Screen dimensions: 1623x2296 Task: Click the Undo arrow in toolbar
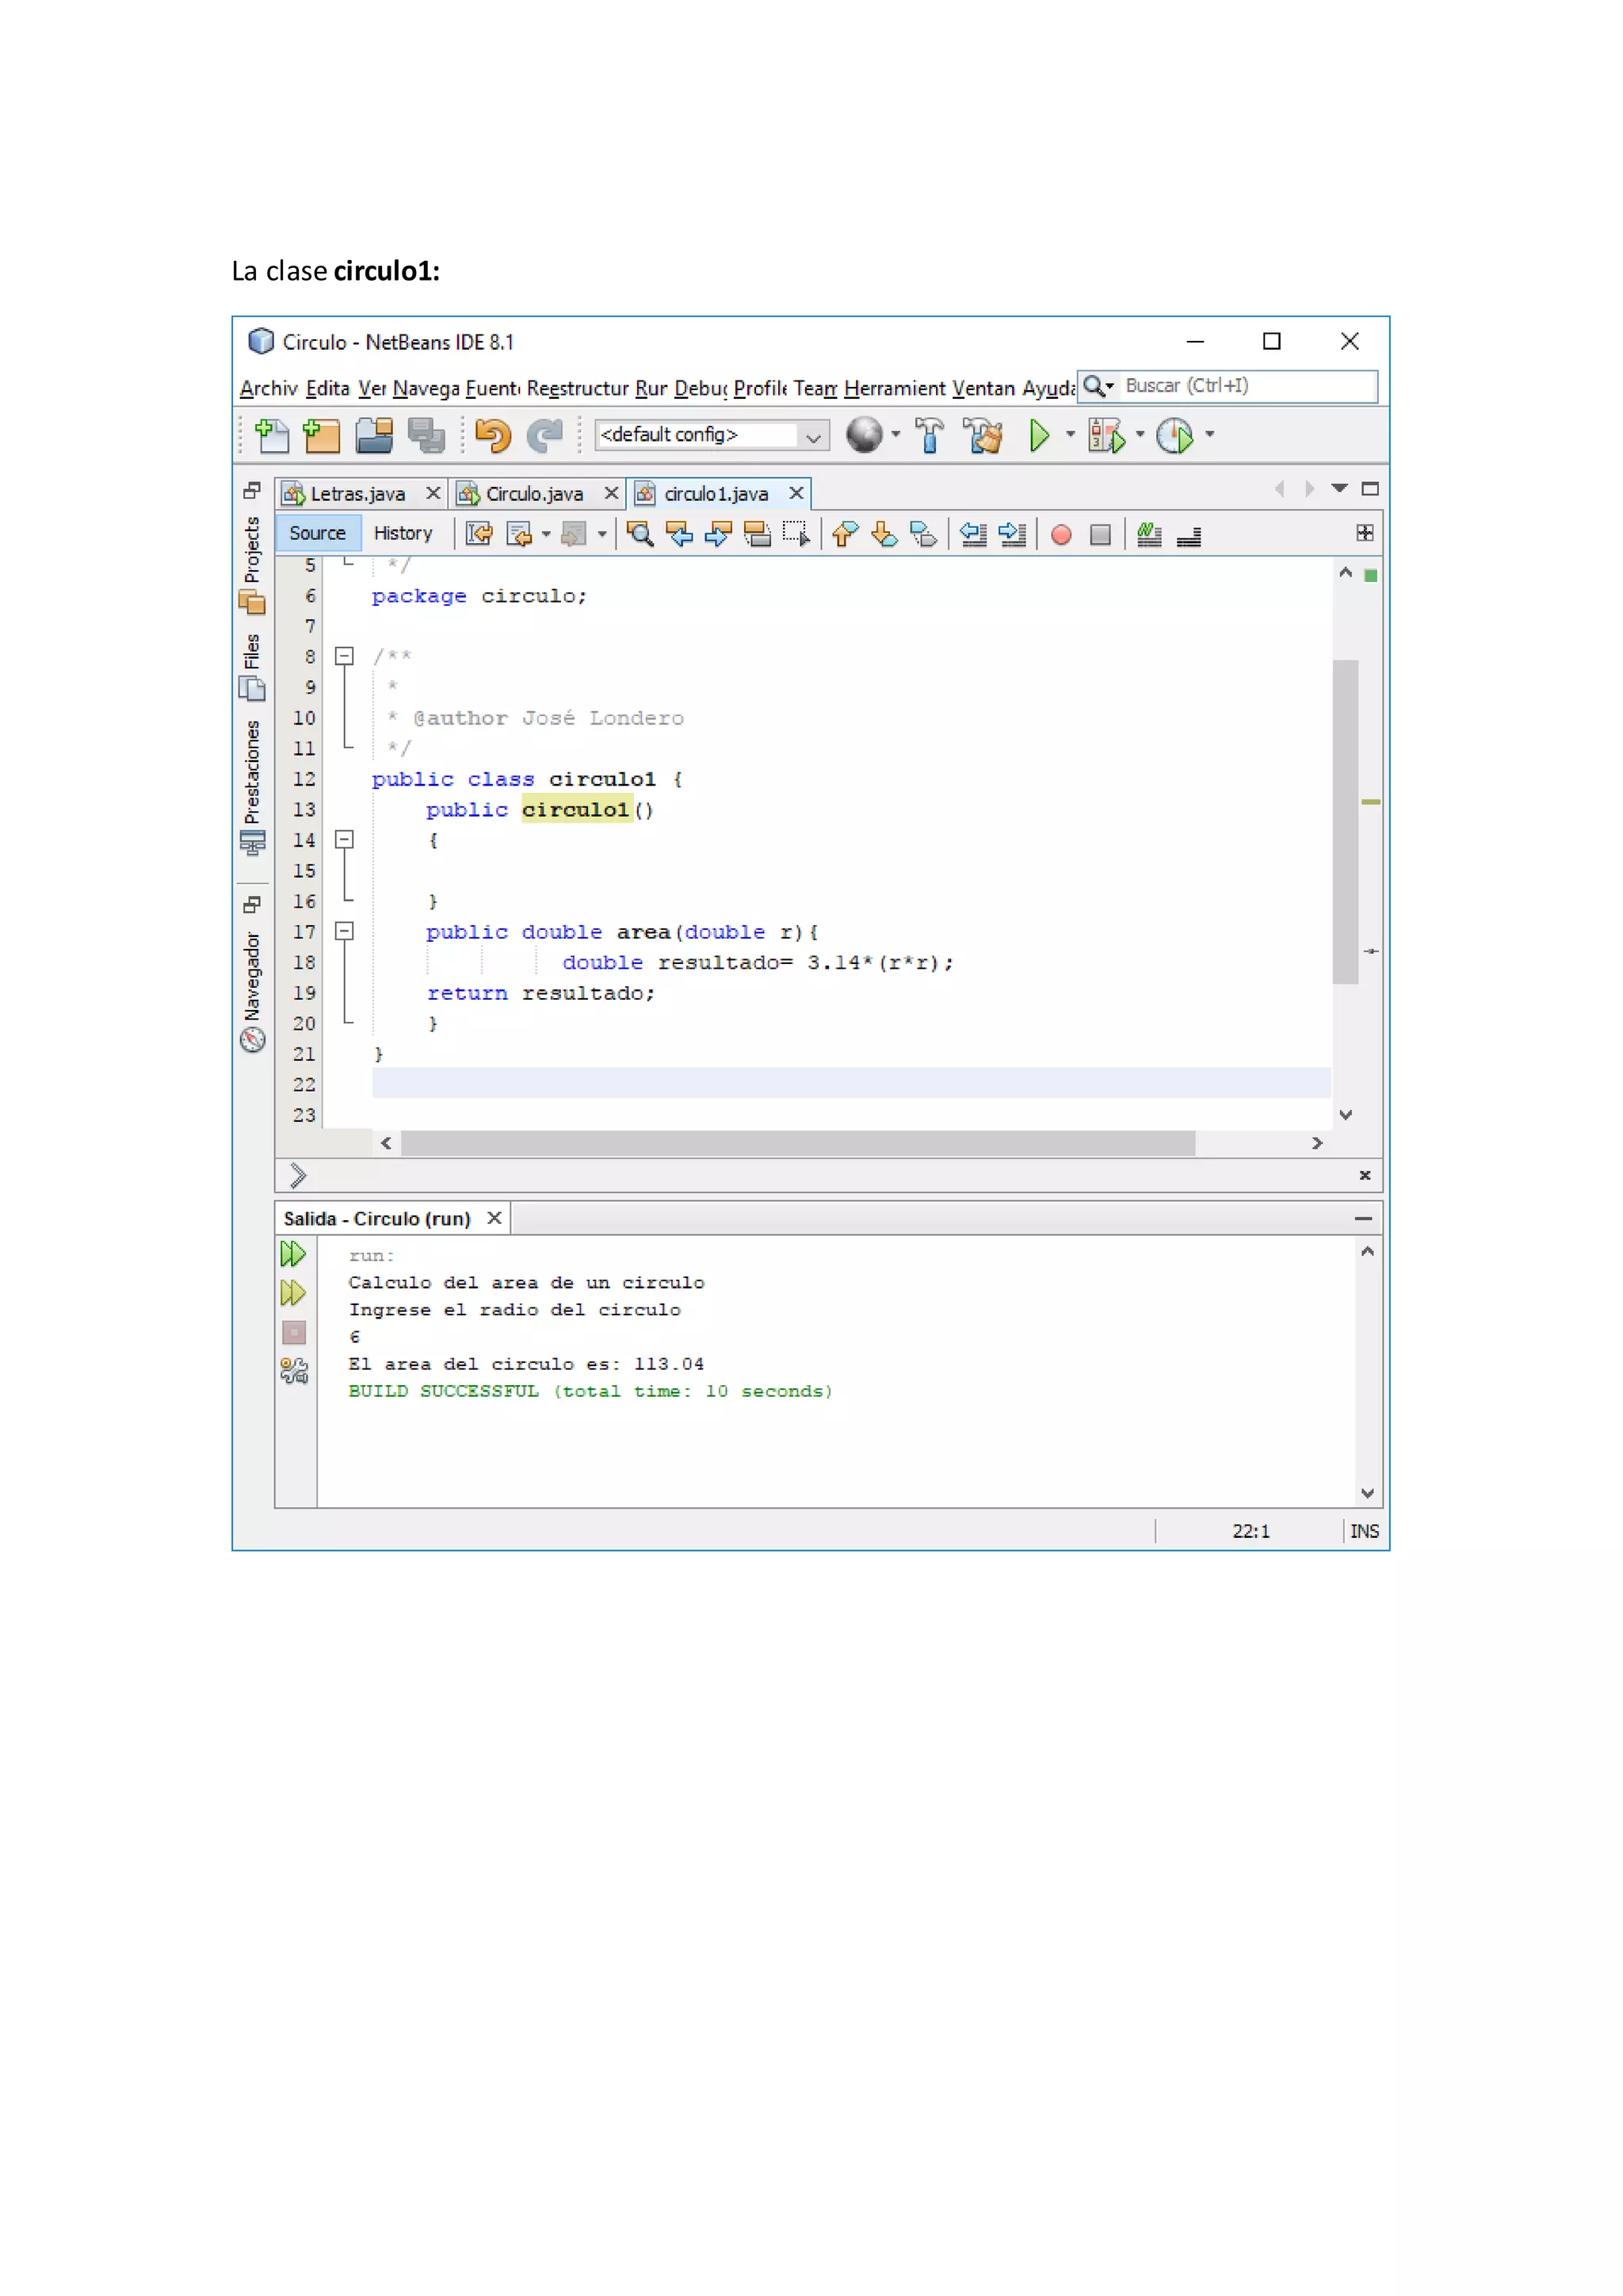[493, 436]
